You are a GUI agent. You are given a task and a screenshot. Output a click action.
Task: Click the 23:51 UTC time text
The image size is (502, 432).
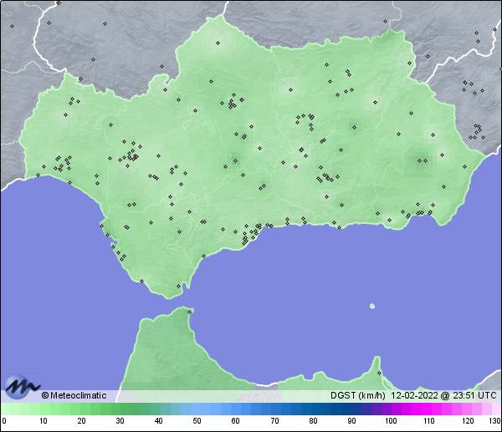(x=474, y=395)
